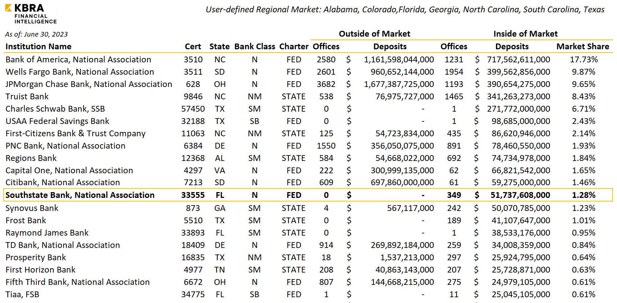Click PNC outside offices 1550
Image resolution: width=617 pixels, height=303 pixels.
coord(326,146)
